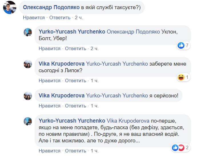Viewport: 203px width, 159px height.
Task: Click Yurko-Yurcash avatar on Уклон comment
Action: [28, 32]
